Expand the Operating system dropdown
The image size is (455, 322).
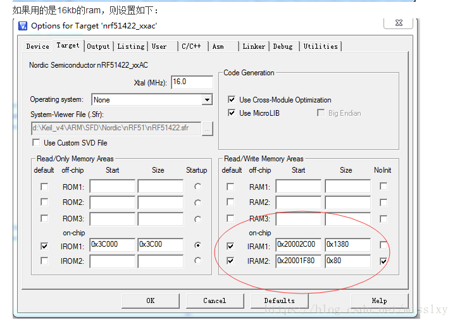click(x=207, y=100)
